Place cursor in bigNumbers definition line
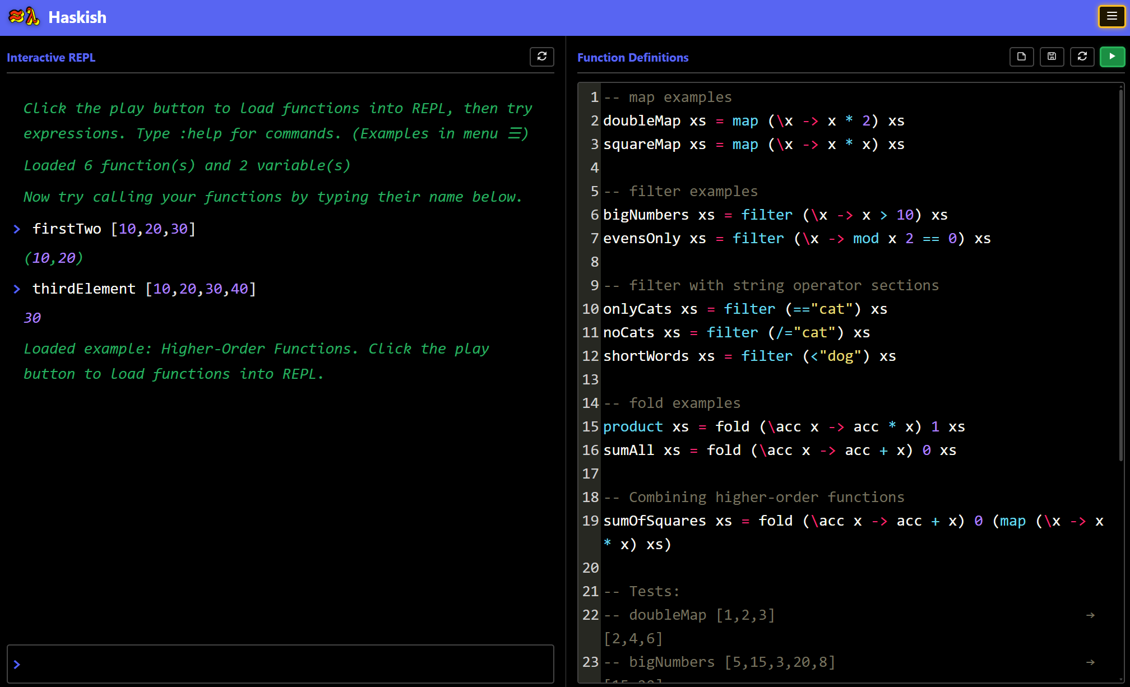Screen dimensions: 1130x687 coord(775,215)
